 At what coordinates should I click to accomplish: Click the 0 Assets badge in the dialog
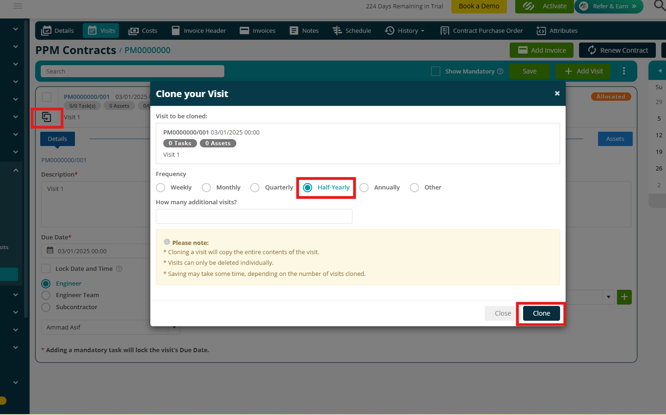218,143
